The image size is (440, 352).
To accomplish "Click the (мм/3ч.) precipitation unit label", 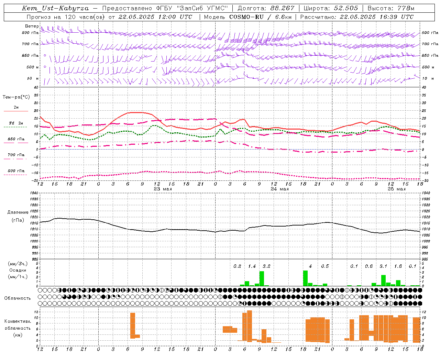I will [18, 264].
